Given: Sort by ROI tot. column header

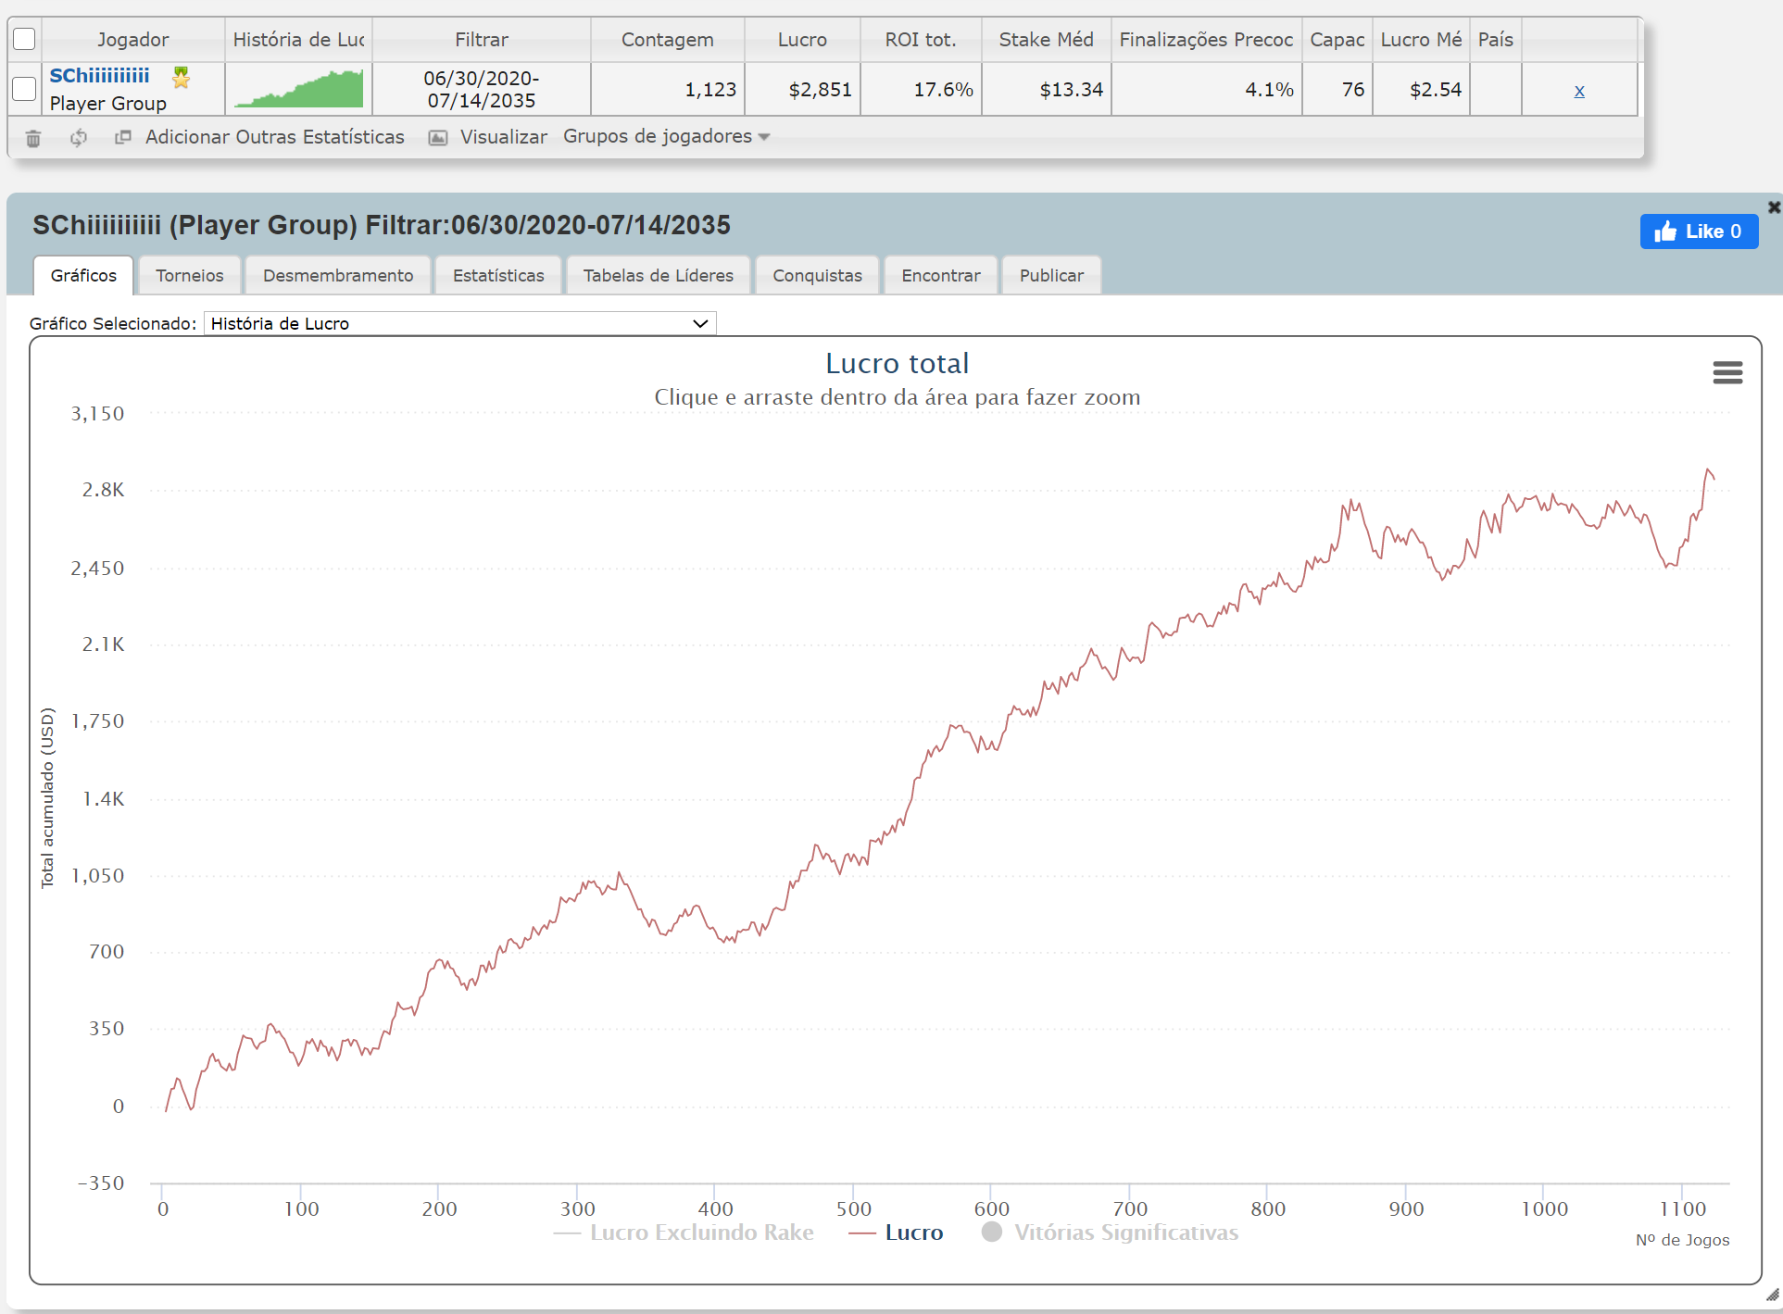Looking at the screenshot, I should (x=921, y=39).
